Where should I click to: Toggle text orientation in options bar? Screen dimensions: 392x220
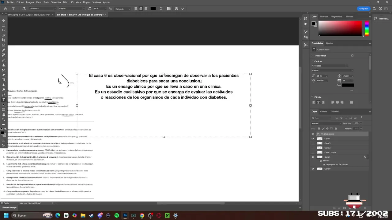[24, 9]
